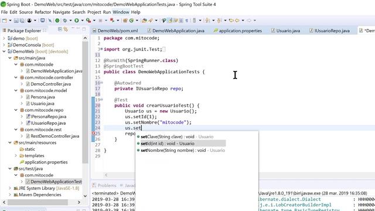
Task: Toggle Skip All Breakpoints in toolbar
Action: coord(50,21)
